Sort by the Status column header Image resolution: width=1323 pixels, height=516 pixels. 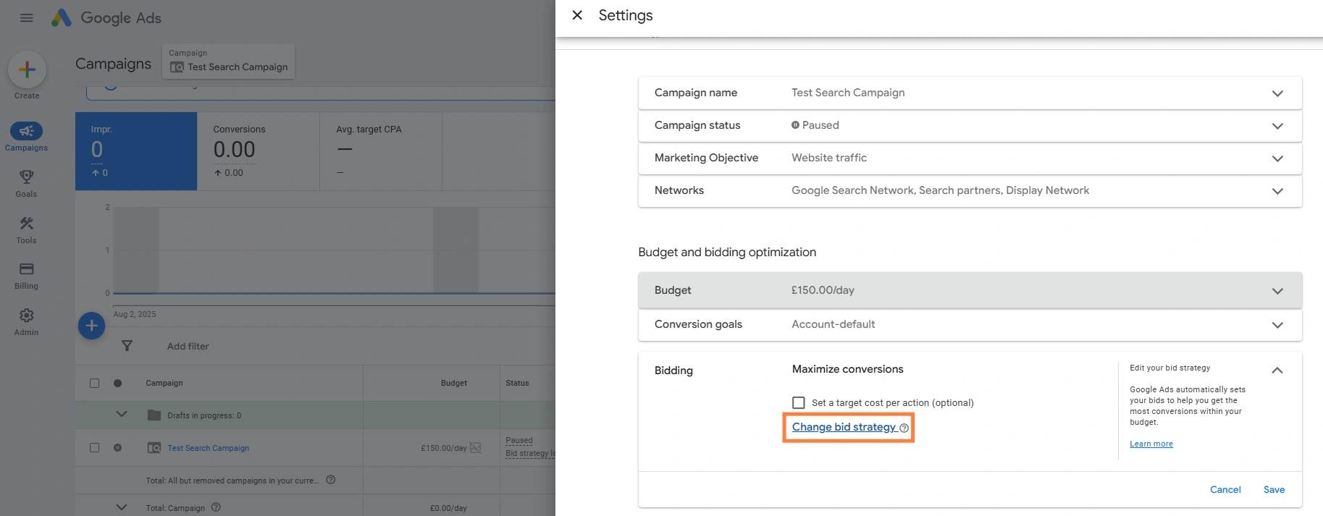click(x=517, y=383)
